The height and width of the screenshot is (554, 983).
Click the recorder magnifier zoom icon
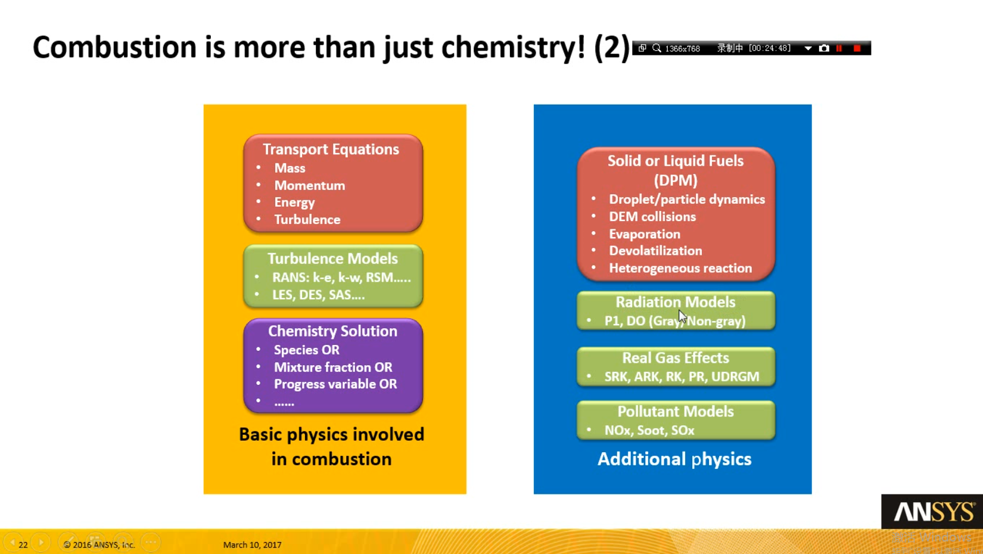(x=657, y=48)
